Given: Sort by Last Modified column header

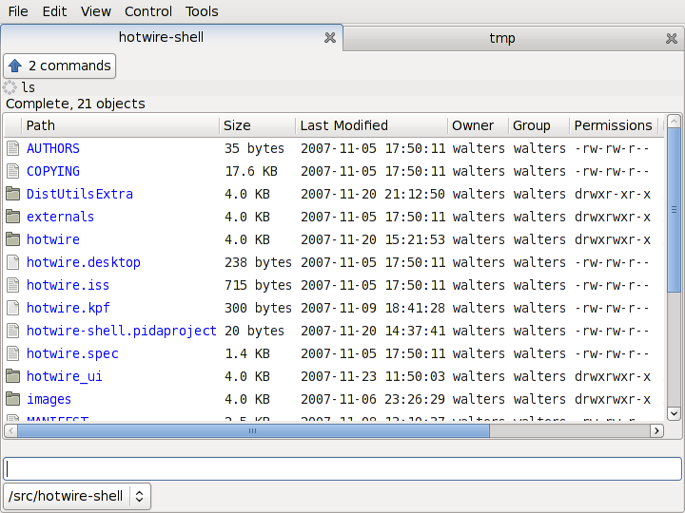Looking at the screenshot, I should click(372, 125).
